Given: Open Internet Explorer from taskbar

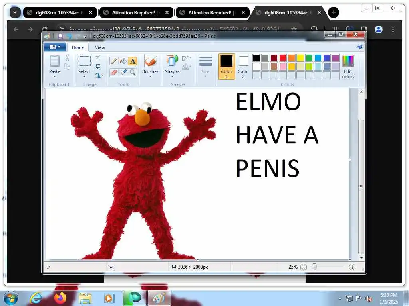Looking at the screenshot, I should [x=36, y=298].
